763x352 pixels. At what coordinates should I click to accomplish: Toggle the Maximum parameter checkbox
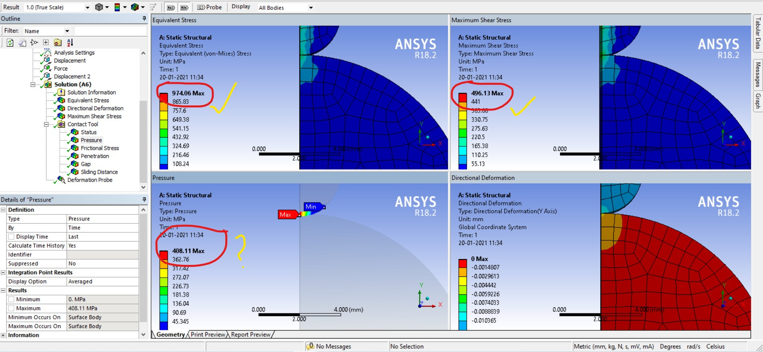pyautogui.click(x=12, y=308)
